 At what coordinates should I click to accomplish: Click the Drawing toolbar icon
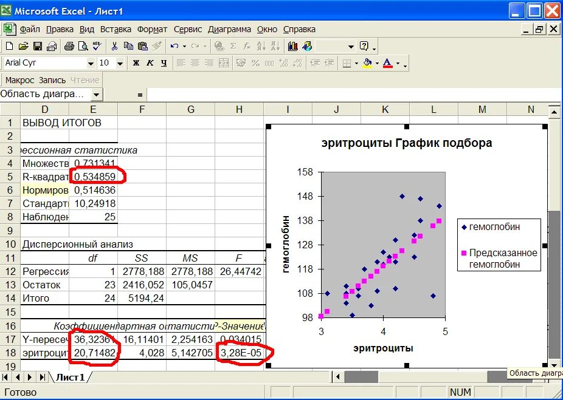pos(307,46)
